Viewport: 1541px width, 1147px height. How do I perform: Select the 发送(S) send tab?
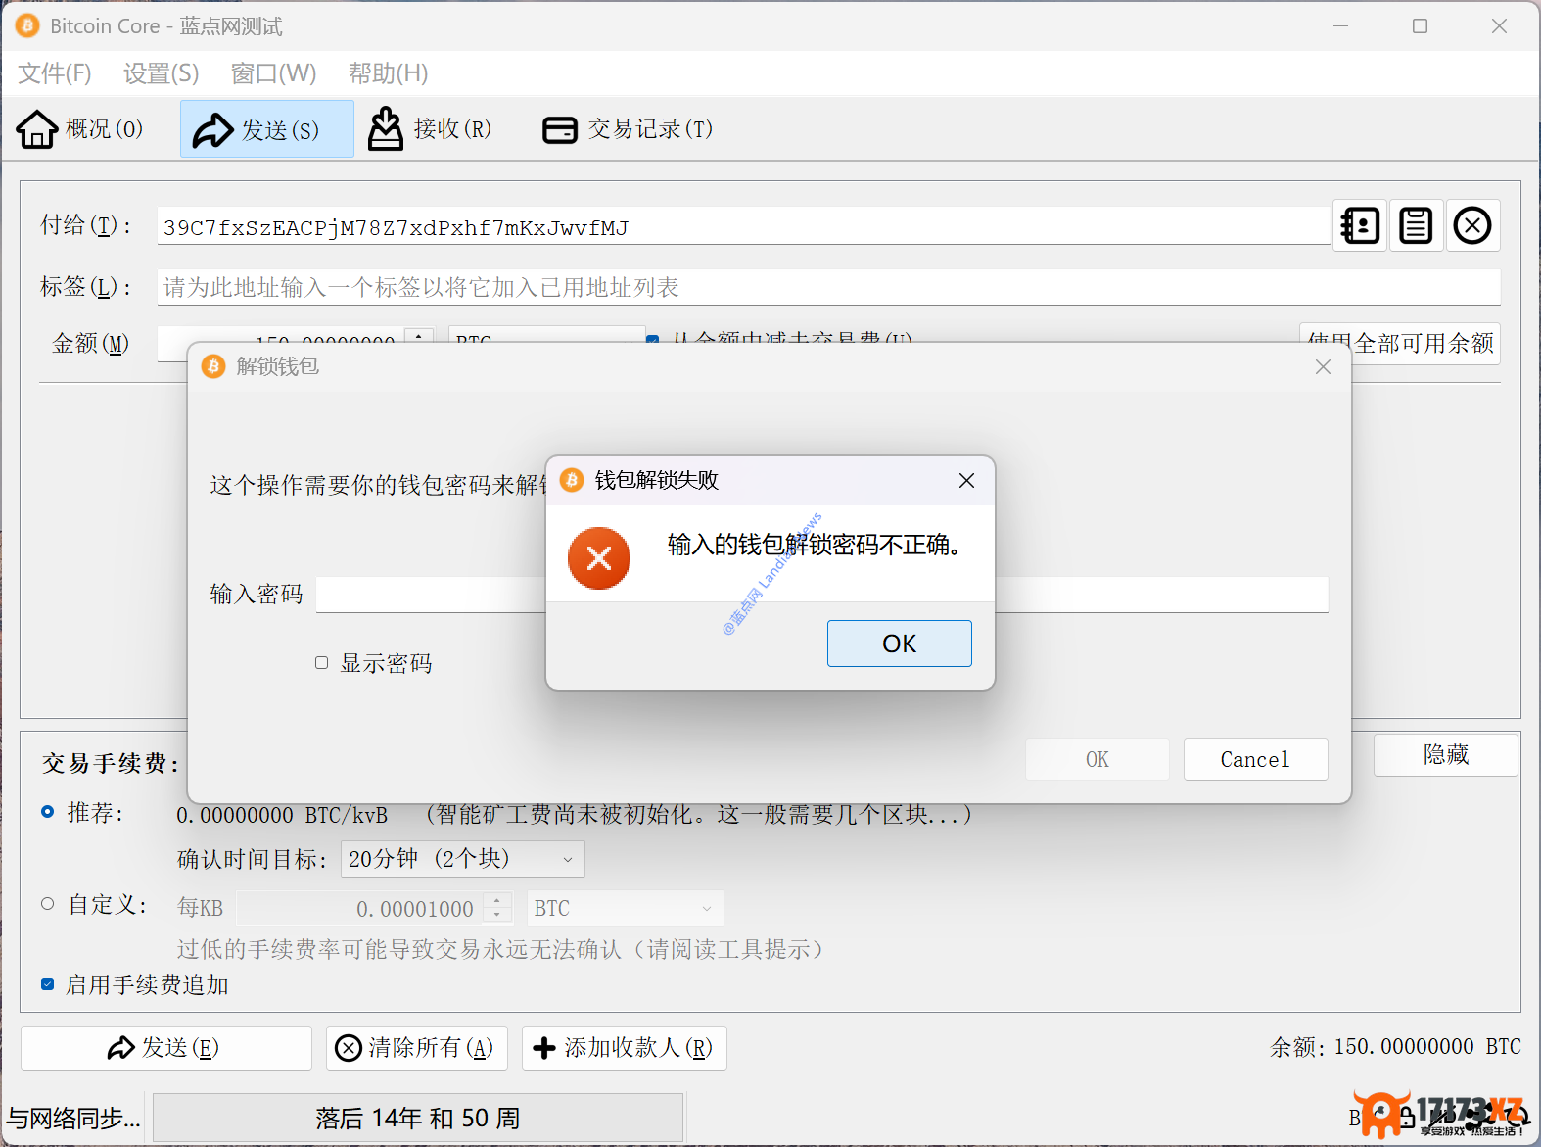coord(266,129)
